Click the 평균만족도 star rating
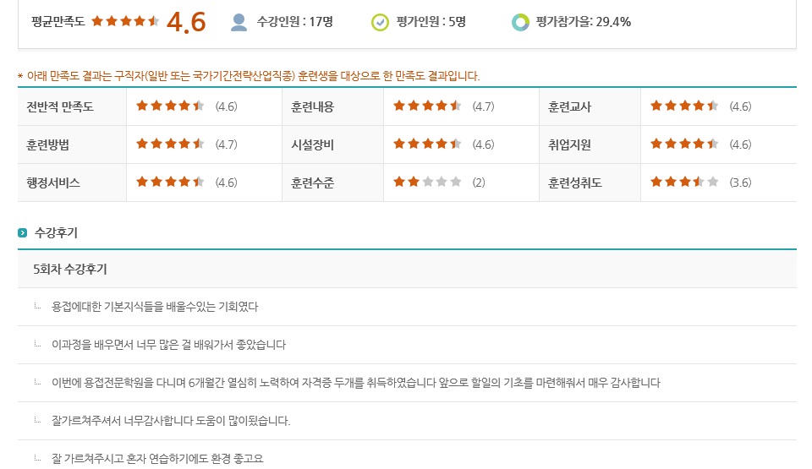The image size is (812, 469). click(x=125, y=21)
